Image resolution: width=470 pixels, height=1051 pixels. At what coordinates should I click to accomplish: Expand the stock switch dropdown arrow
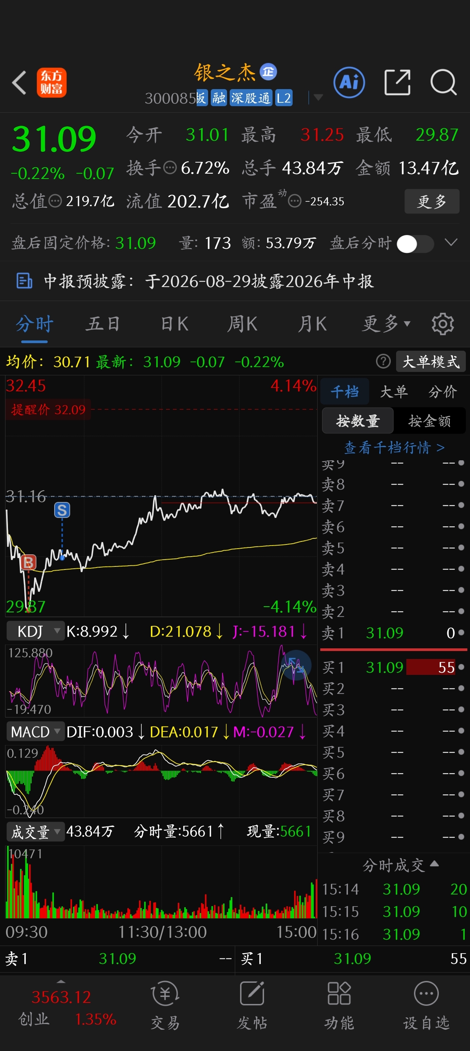click(x=318, y=97)
